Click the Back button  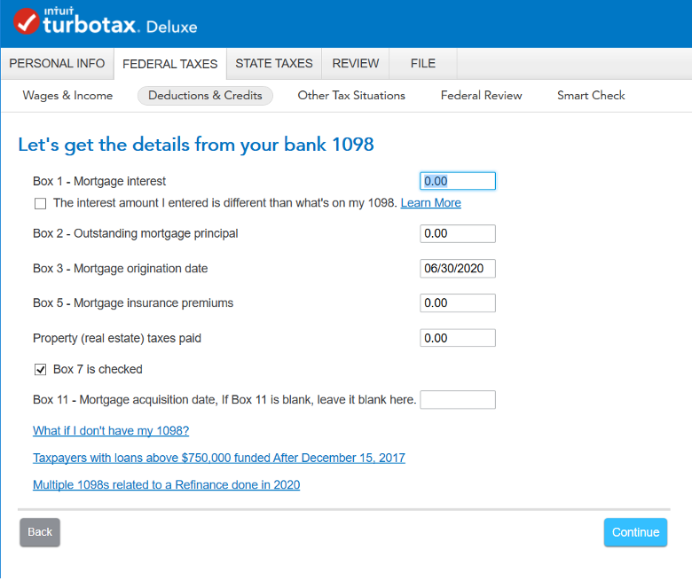click(40, 532)
